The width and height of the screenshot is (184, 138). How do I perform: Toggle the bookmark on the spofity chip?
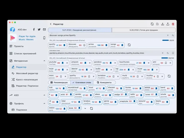click(89, 76)
